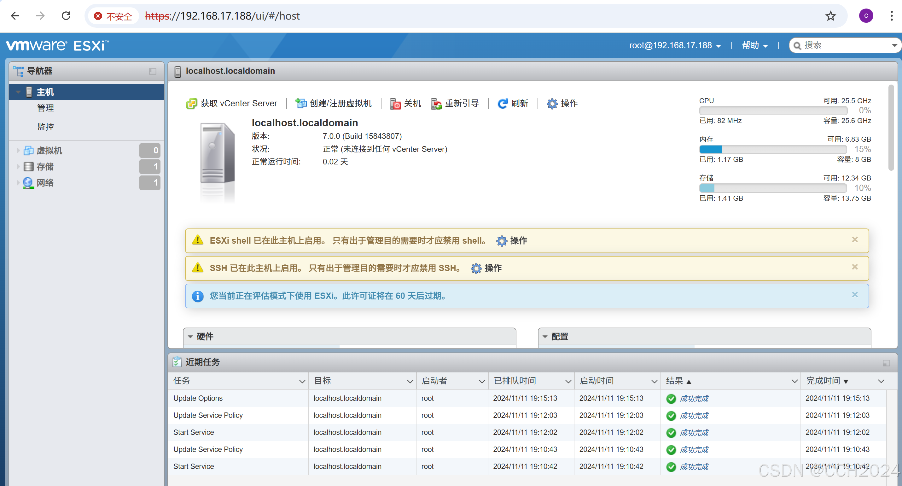
Task: Click 获取 vCenter Server label
Action: pos(239,104)
